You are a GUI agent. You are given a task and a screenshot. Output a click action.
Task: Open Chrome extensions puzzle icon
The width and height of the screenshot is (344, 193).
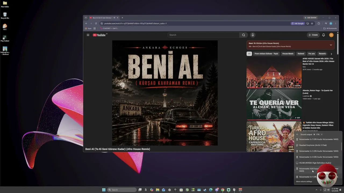[x=319, y=23]
